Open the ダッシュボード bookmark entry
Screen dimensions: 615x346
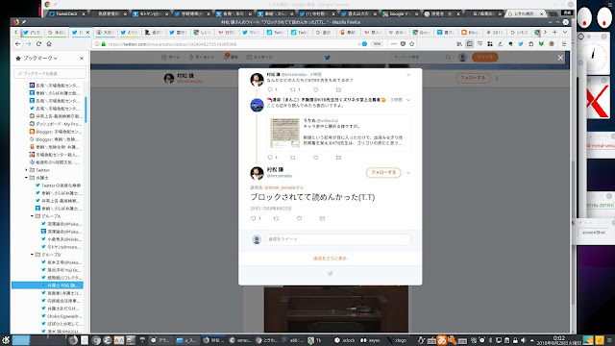point(55,124)
